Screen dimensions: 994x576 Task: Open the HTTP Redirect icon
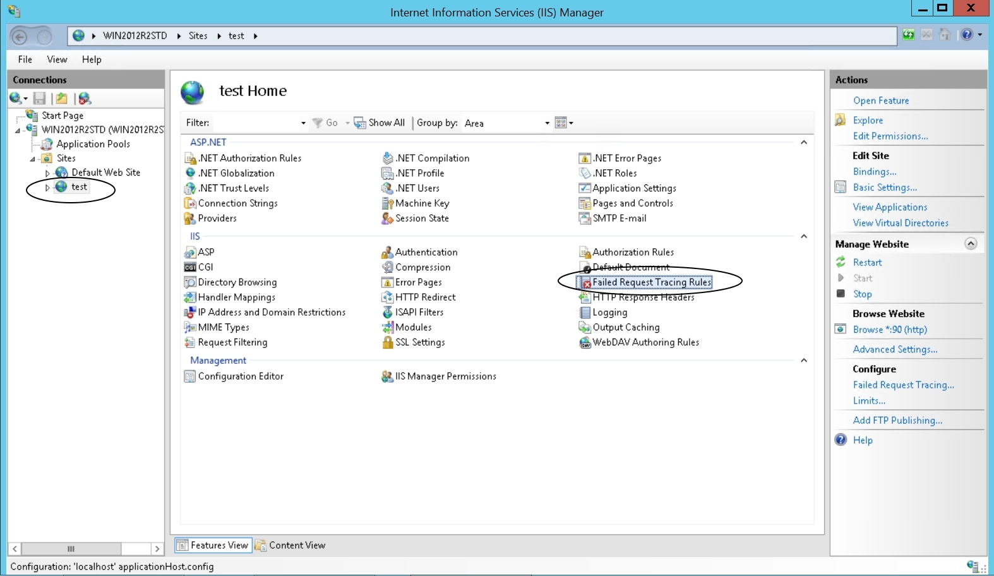tap(388, 297)
